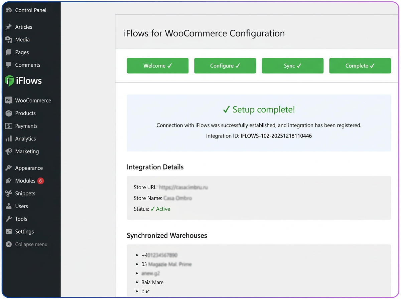Viewport: 401px width, 299px height.
Task: Click the Marketing megaphone icon
Action: pyautogui.click(x=9, y=151)
